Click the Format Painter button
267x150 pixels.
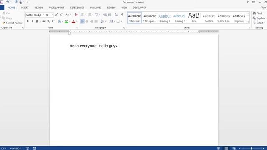12,22
